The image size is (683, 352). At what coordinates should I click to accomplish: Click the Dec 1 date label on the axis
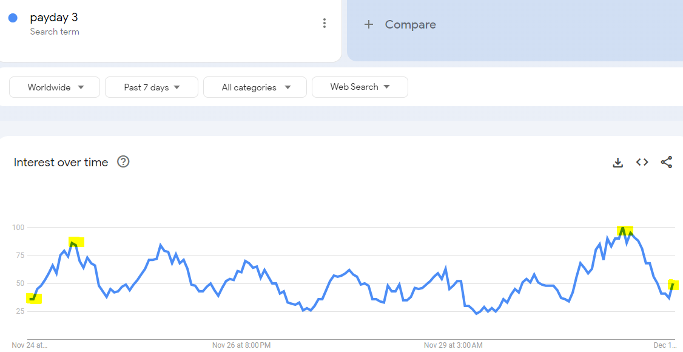[x=665, y=345]
